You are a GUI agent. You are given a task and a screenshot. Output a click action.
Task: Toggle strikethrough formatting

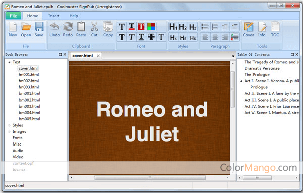(151, 37)
